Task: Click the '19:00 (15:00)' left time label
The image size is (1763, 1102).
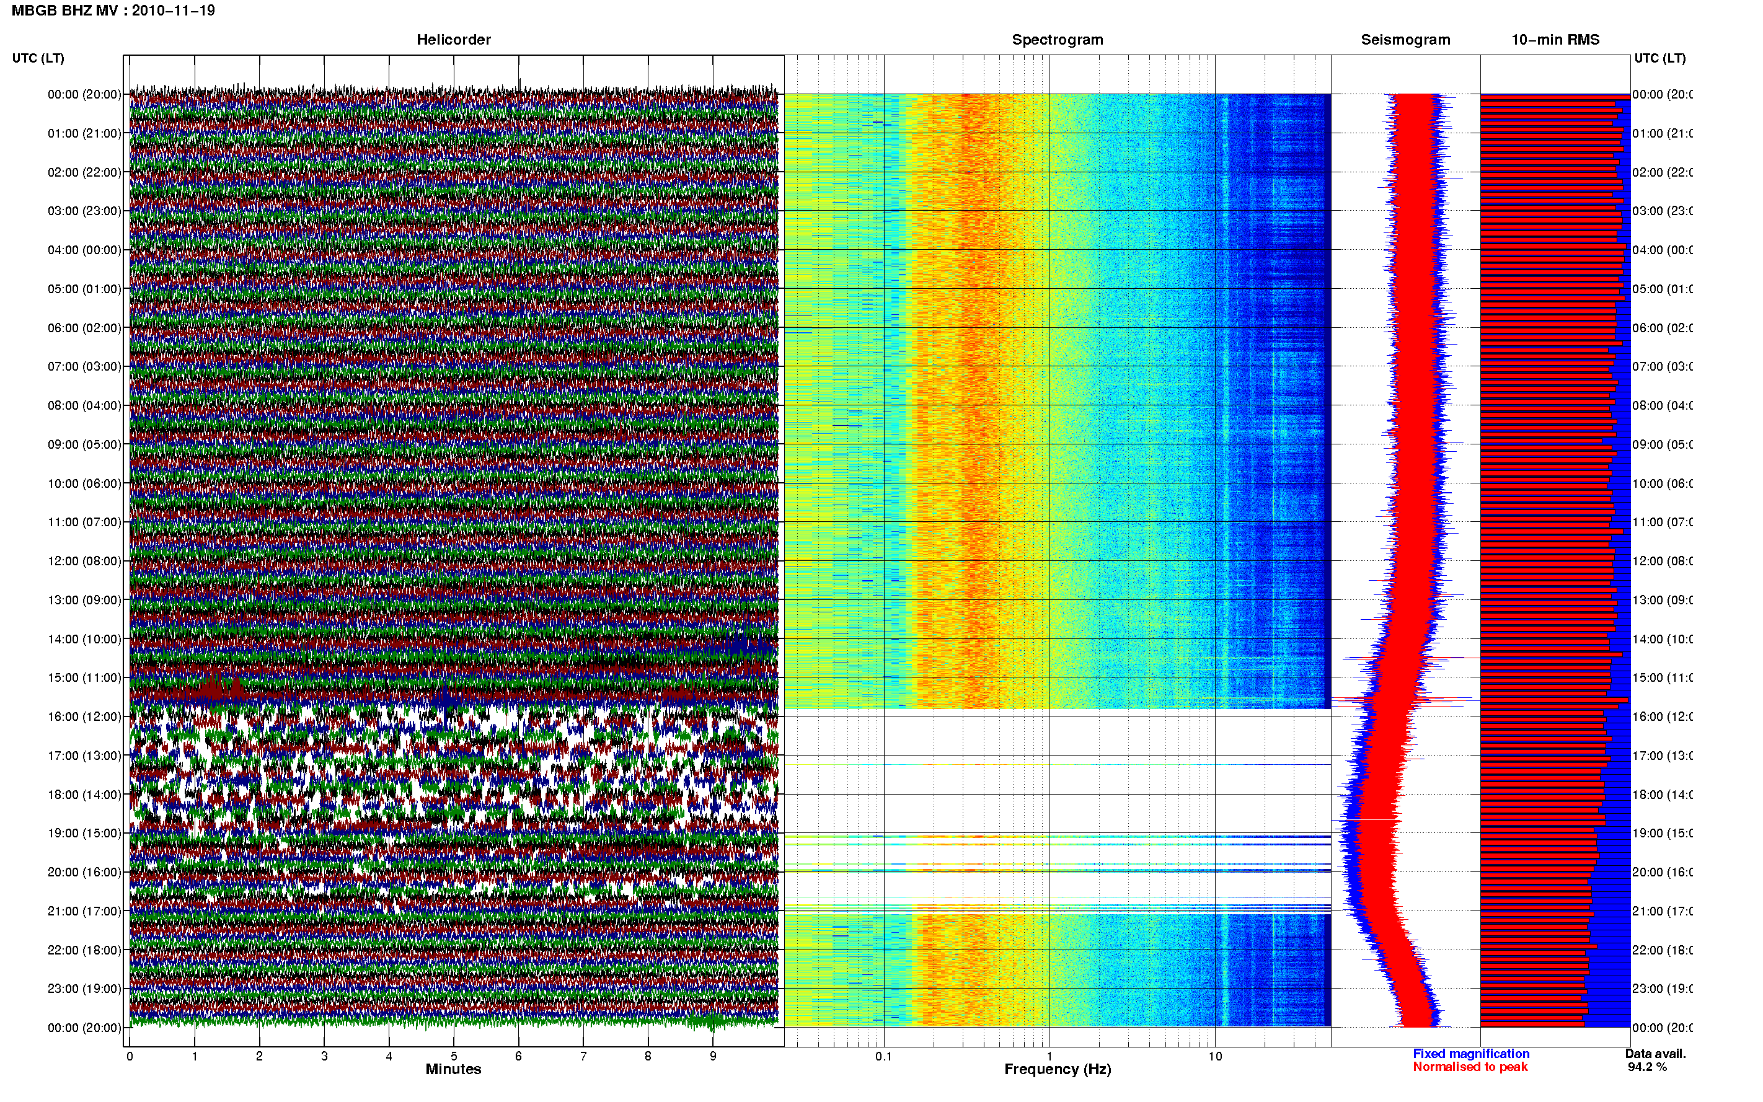Action: point(84,833)
